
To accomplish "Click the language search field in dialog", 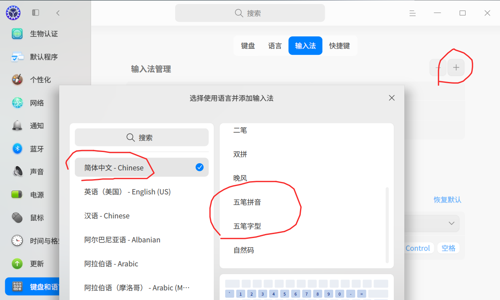I will 142,138.
